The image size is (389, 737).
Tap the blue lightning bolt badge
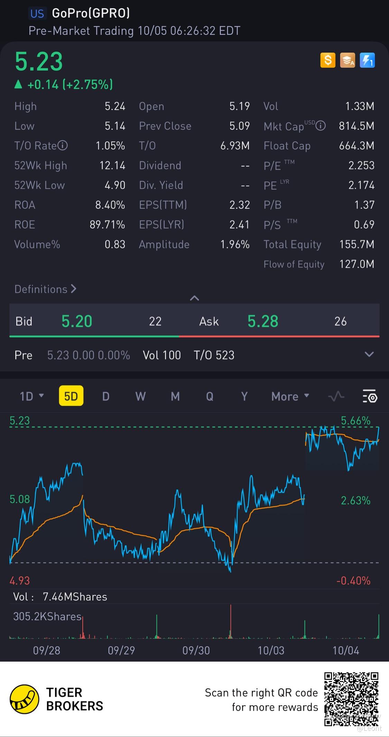click(x=367, y=61)
